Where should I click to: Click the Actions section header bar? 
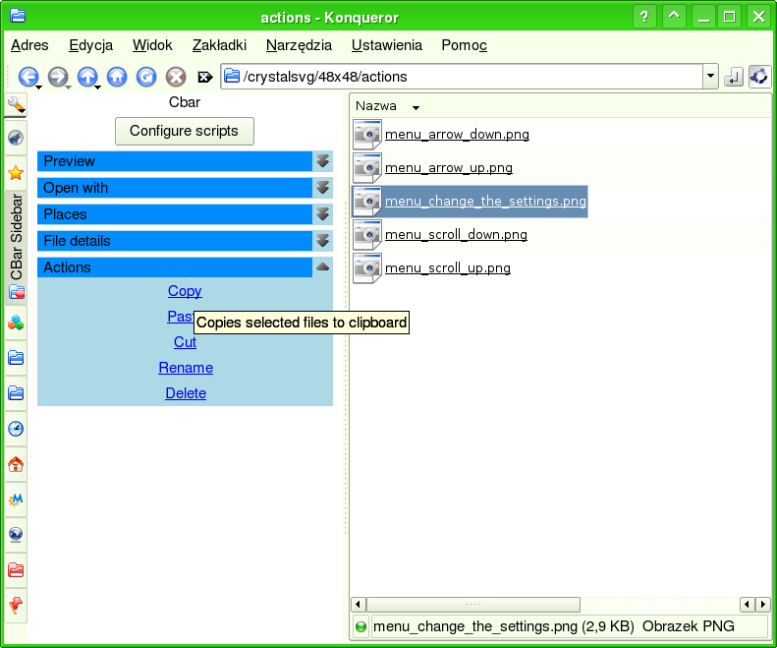pyautogui.click(x=175, y=266)
